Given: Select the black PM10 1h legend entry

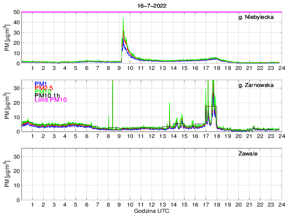Looking at the screenshot, I should click(47, 95).
